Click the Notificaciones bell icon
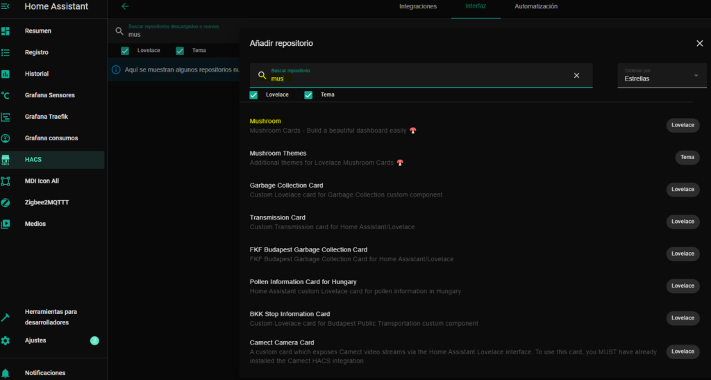 pos(6,373)
